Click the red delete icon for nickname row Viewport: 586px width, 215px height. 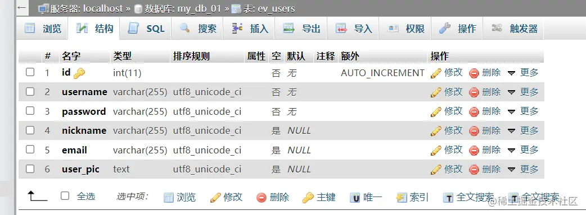coord(474,132)
